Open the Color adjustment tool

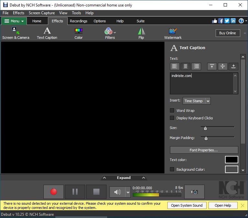[78, 33]
